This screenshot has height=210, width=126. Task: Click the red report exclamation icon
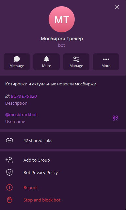tap(9, 187)
